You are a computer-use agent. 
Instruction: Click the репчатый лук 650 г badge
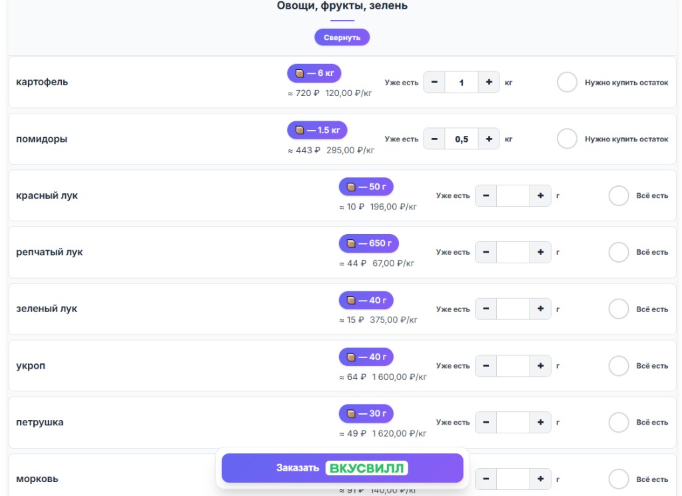[369, 243]
